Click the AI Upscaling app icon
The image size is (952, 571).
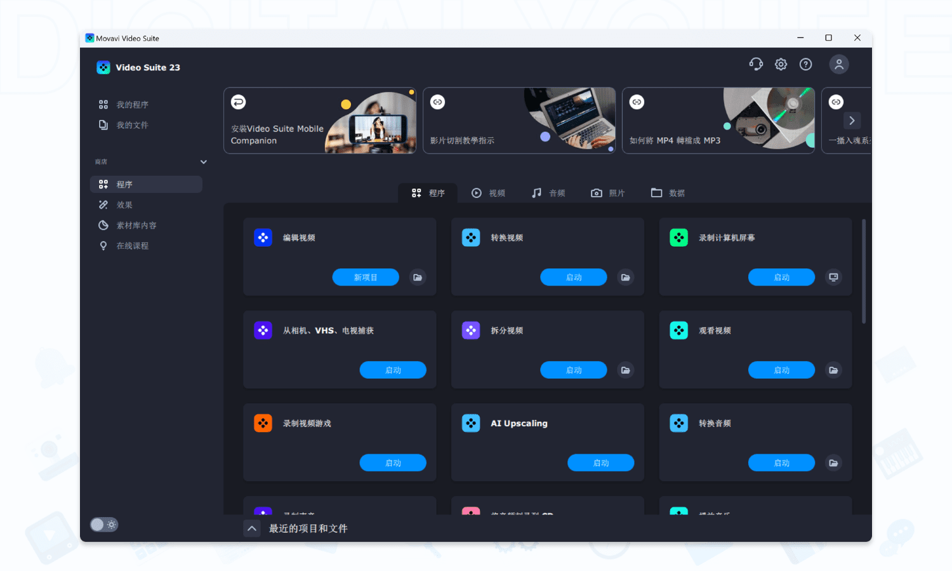coord(471,423)
